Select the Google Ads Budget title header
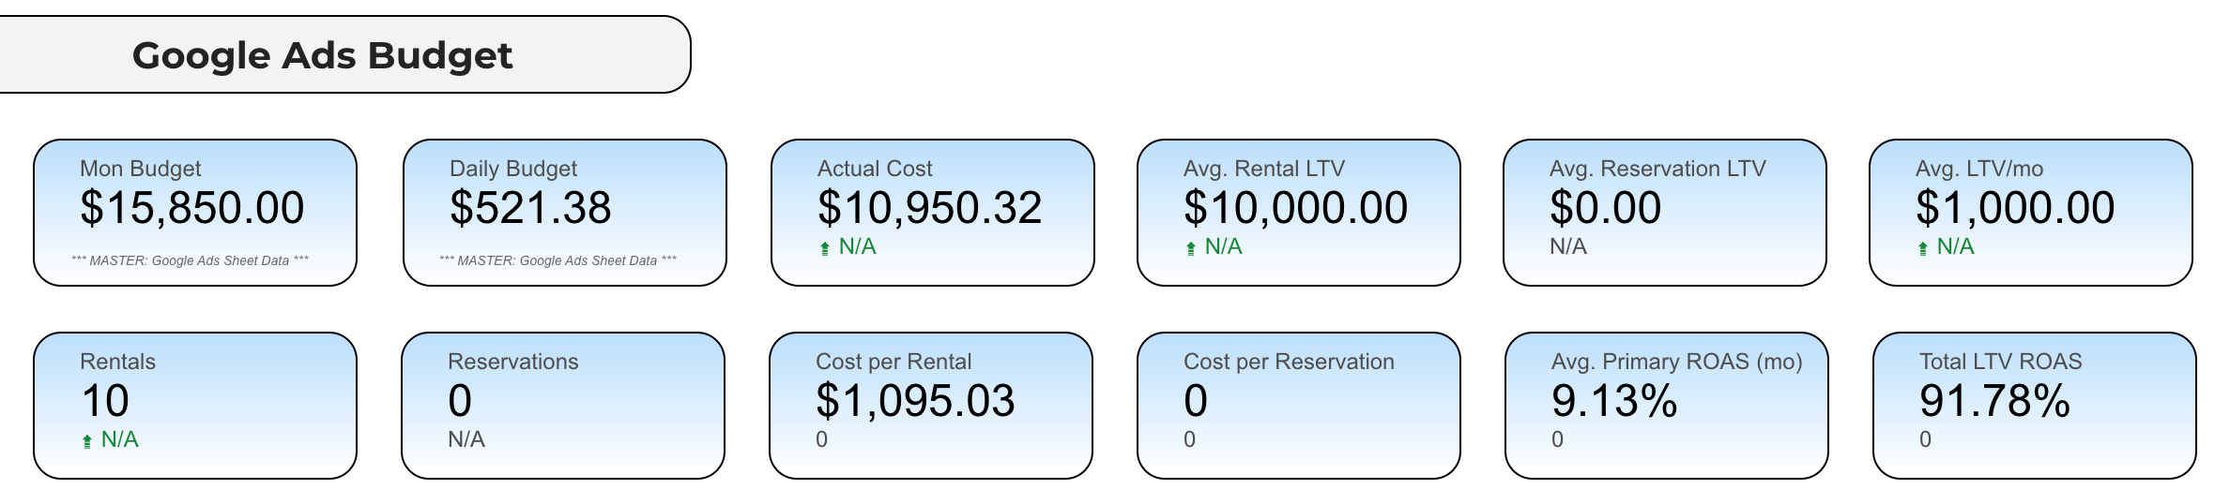2230x504 pixels. coord(322,55)
